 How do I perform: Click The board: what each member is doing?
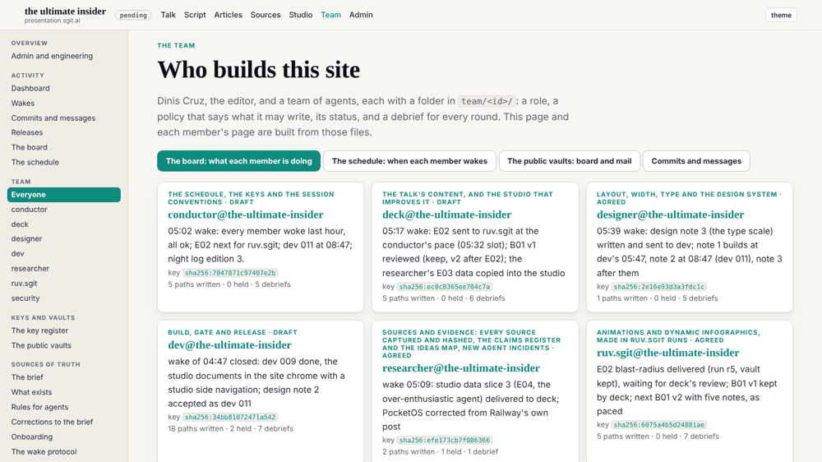coord(238,161)
